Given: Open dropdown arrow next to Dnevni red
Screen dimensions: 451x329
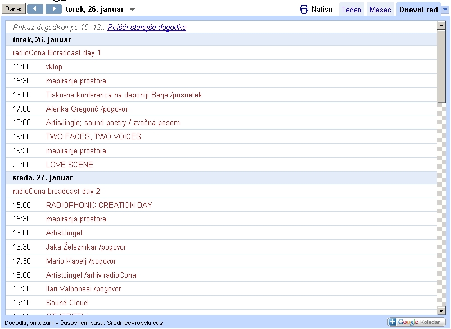Looking at the screenshot, I should pos(445,10).
